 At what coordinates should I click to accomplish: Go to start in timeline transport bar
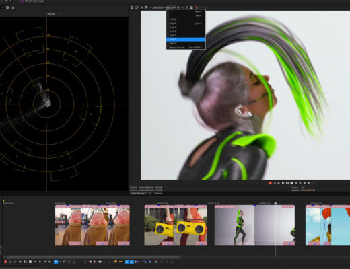pos(35,262)
